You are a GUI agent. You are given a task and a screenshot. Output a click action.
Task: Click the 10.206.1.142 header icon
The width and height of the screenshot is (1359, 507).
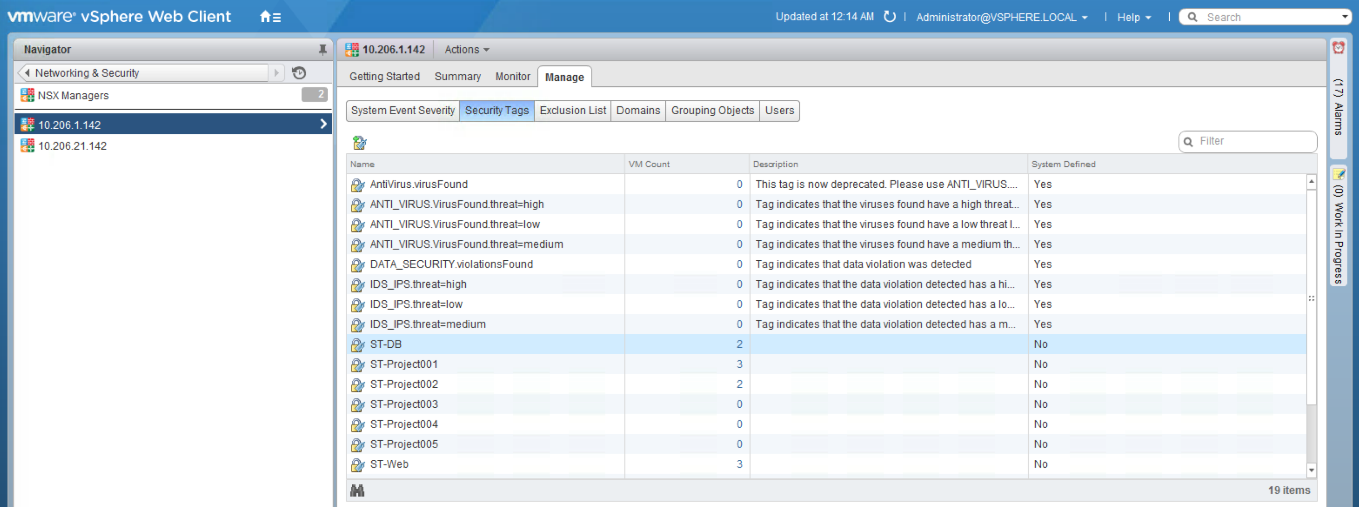352,49
